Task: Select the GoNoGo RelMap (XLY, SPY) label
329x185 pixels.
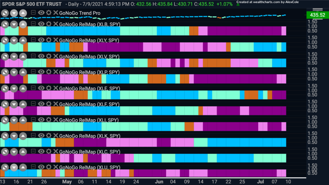Action: (89, 40)
